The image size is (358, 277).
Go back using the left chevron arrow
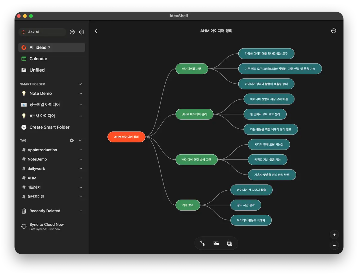96,31
